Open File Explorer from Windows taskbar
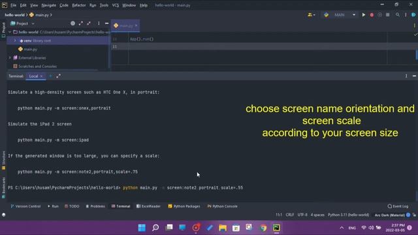Screen dimensions: 418x235 [x=223, y=228]
